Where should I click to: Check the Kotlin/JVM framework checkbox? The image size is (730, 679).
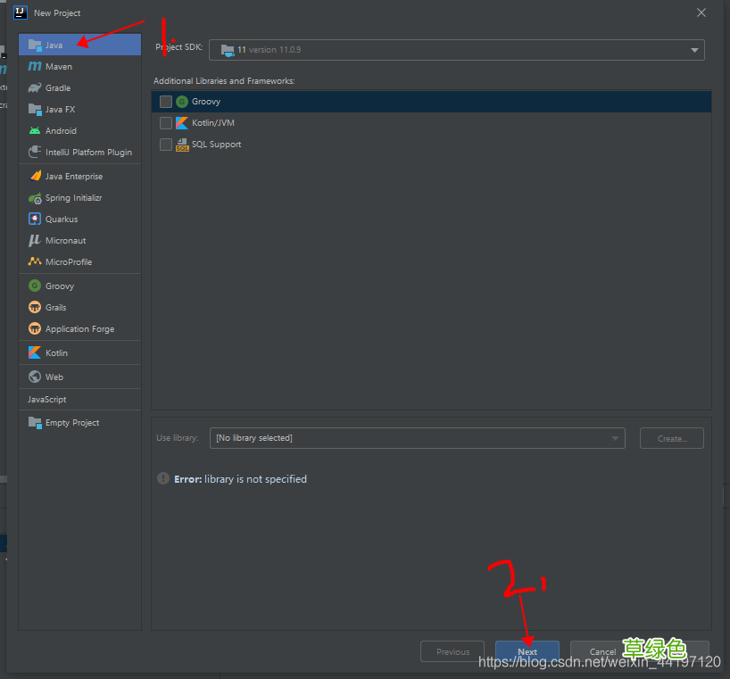coord(166,123)
